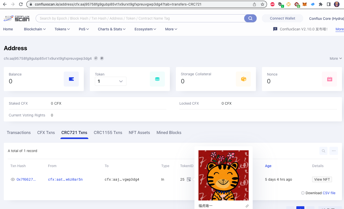The image size is (344, 209).
Task: Toggle the browser side panel icon
Action: [329, 4]
